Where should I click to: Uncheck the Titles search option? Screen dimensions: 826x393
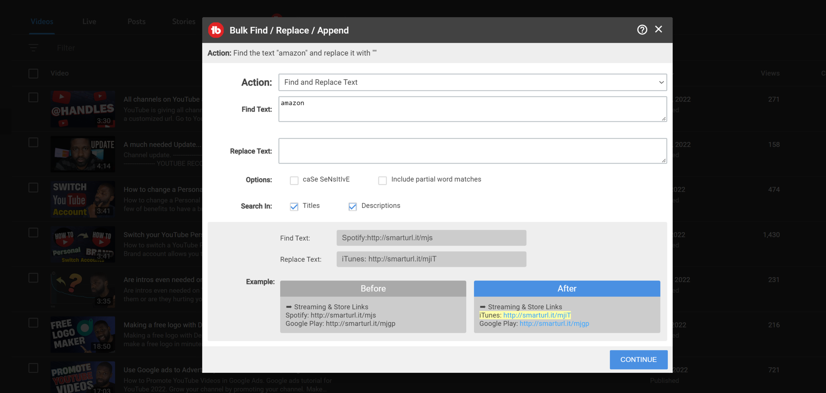coord(294,207)
